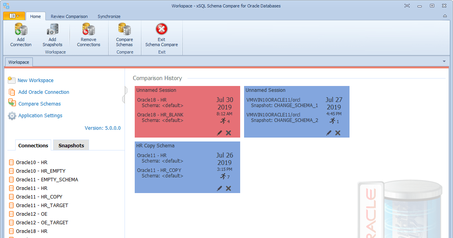Image resolution: width=453 pixels, height=238 pixels.
Task: Click the database icon beside Oracle10 - HR
Action: [x=11, y=163]
